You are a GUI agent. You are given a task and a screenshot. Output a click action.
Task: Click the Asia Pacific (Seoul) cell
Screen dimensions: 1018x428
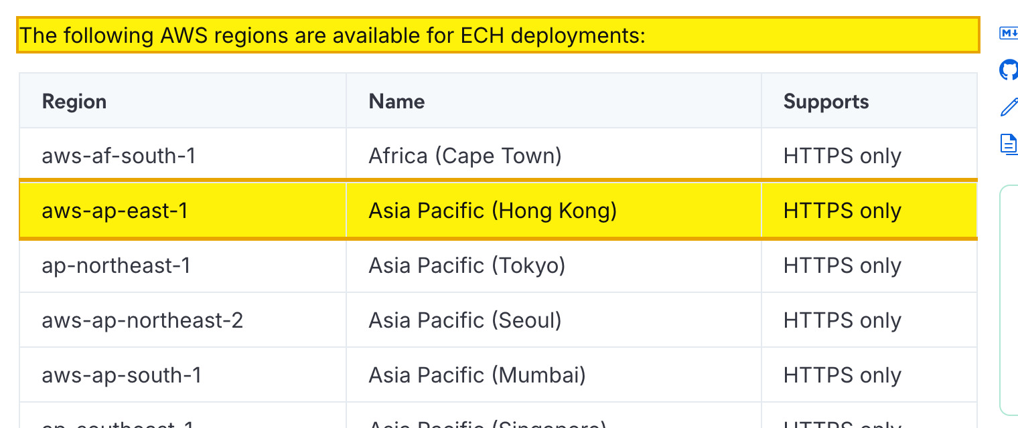[x=554, y=320]
